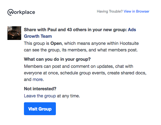Follow the "more" link about group features

pyautogui.click(x=38, y=79)
